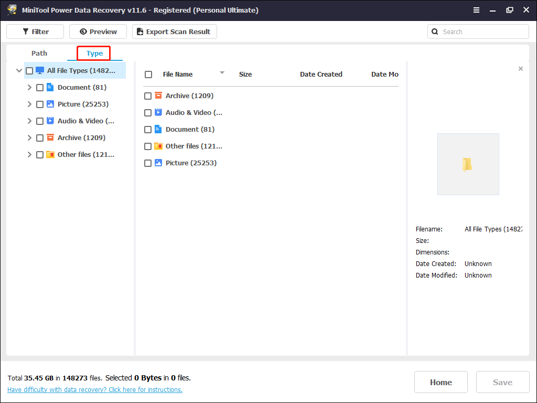Image resolution: width=537 pixels, height=403 pixels.
Task: Click Export Scan Result button
Action: (x=175, y=31)
